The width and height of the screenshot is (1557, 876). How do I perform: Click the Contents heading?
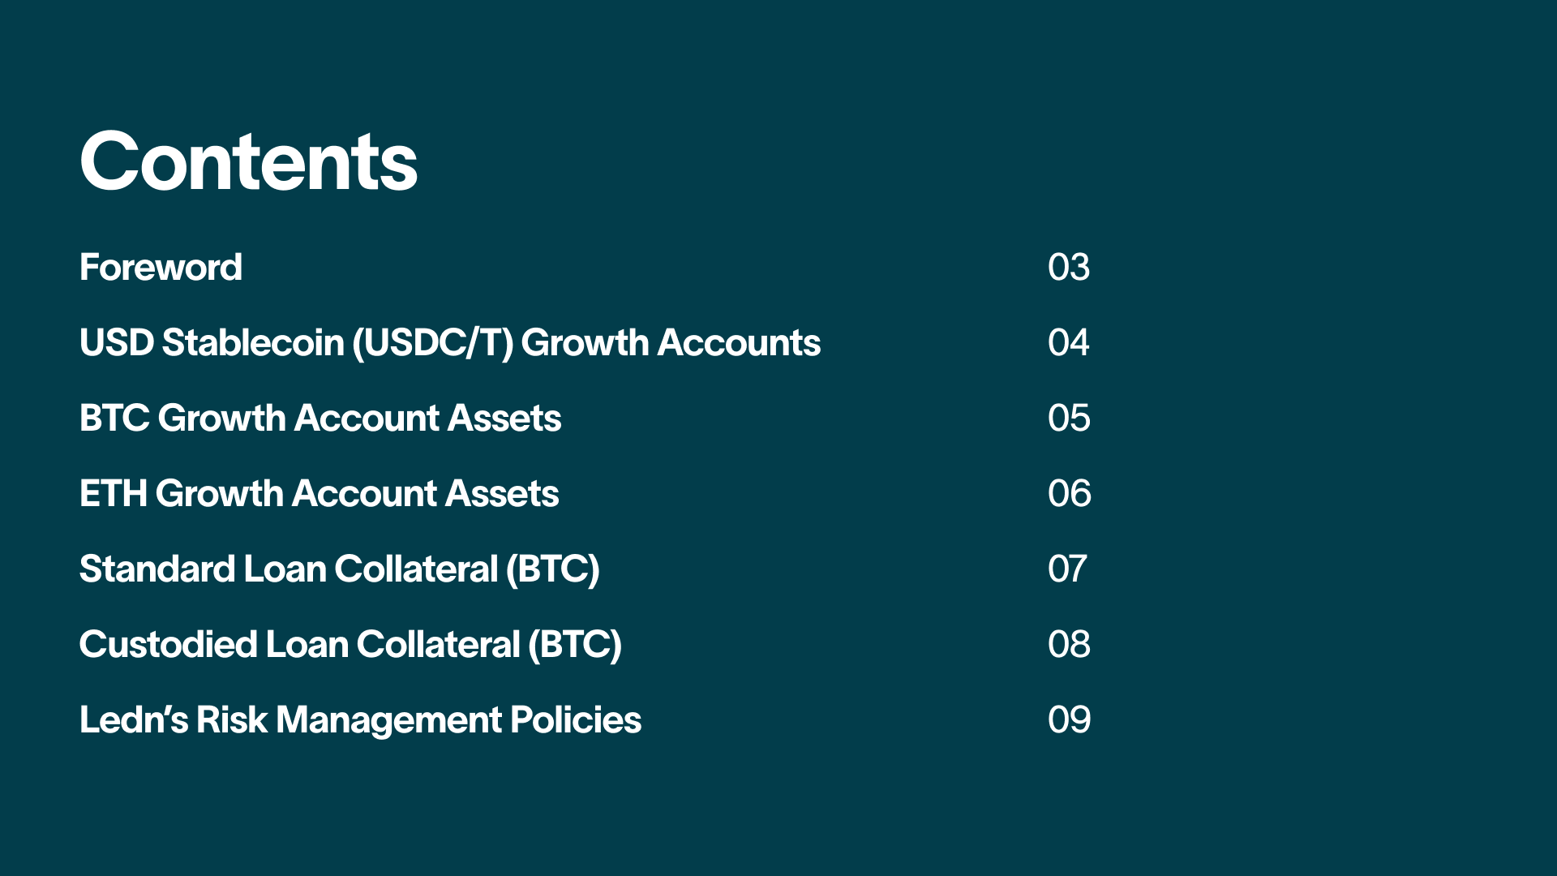[248, 162]
